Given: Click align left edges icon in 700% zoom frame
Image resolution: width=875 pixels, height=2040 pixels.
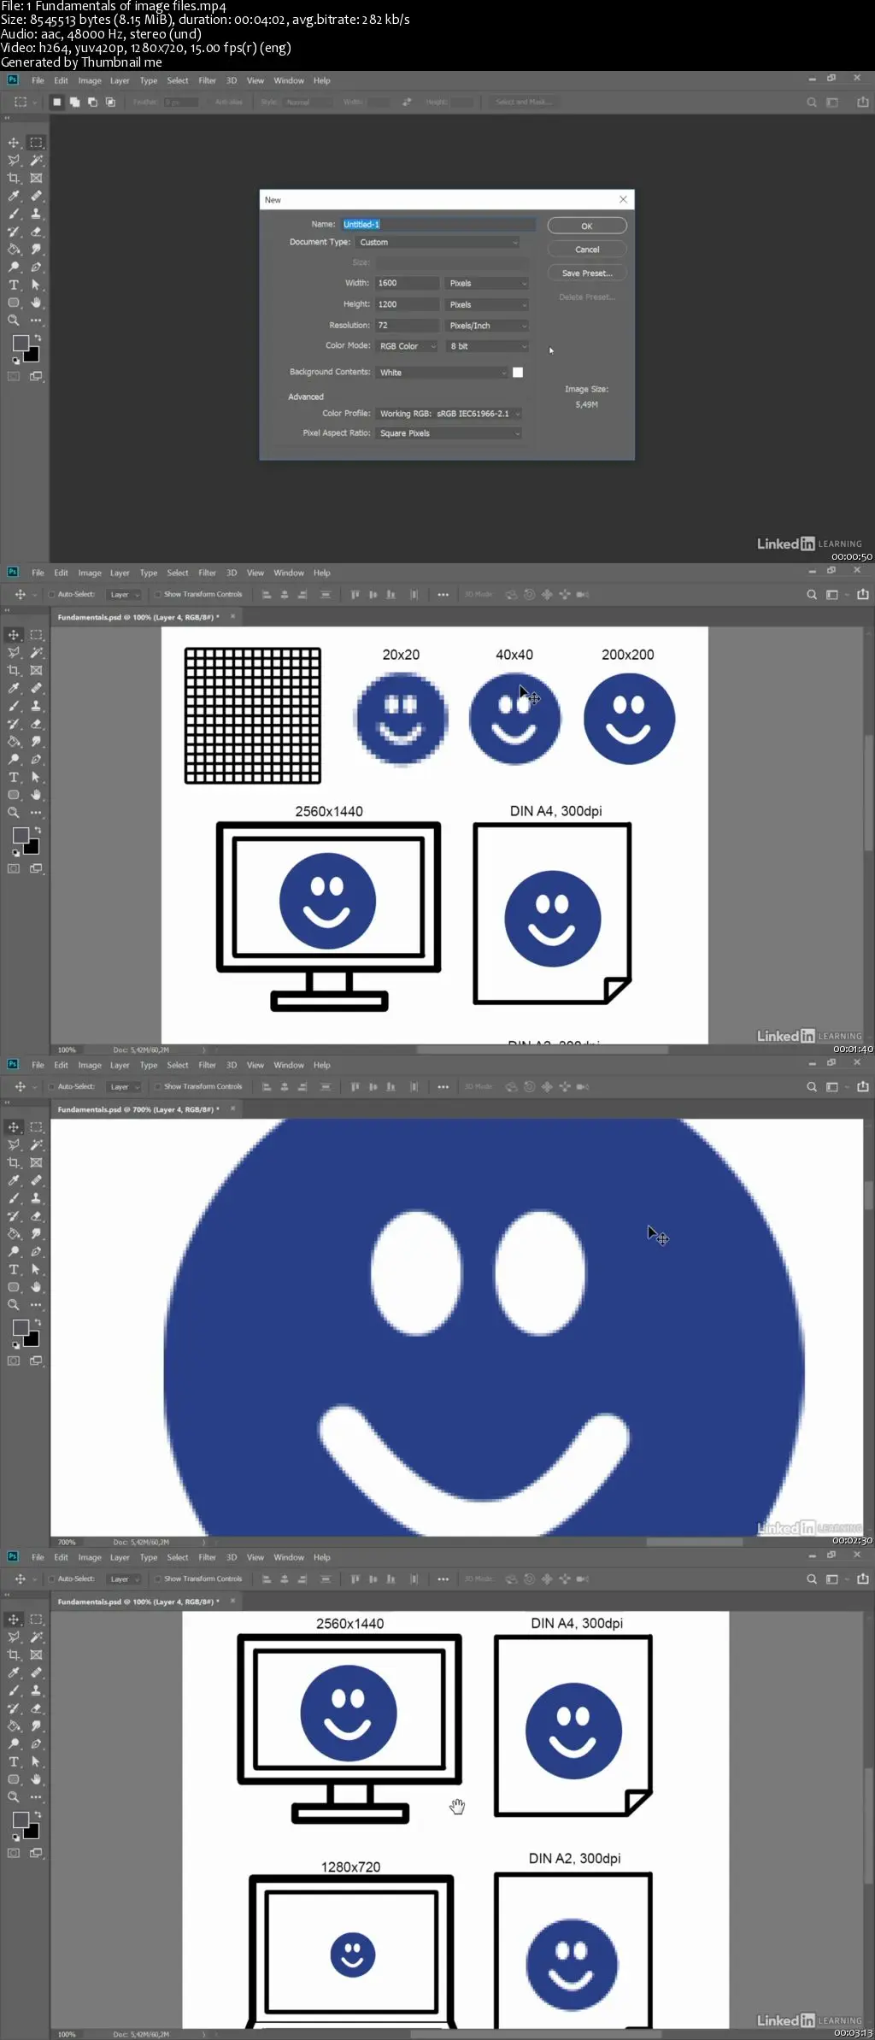Looking at the screenshot, I should (267, 1087).
